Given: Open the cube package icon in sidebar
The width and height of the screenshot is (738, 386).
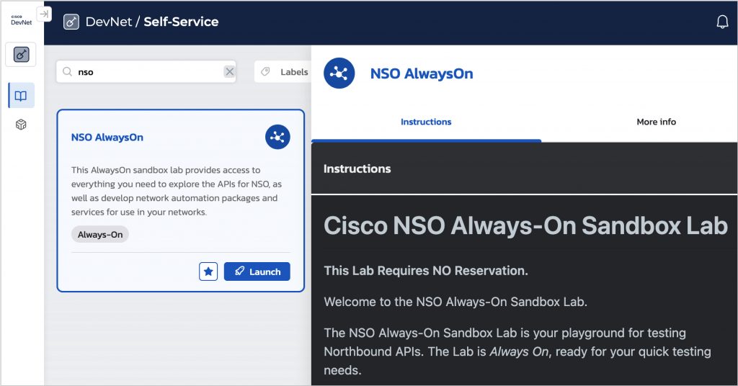Looking at the screenshot, I should click(21, 125).
